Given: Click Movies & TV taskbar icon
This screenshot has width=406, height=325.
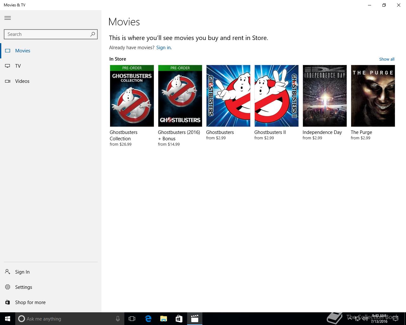Looking at the screenshot, I should pyautogui.click(x=194, y=319).
